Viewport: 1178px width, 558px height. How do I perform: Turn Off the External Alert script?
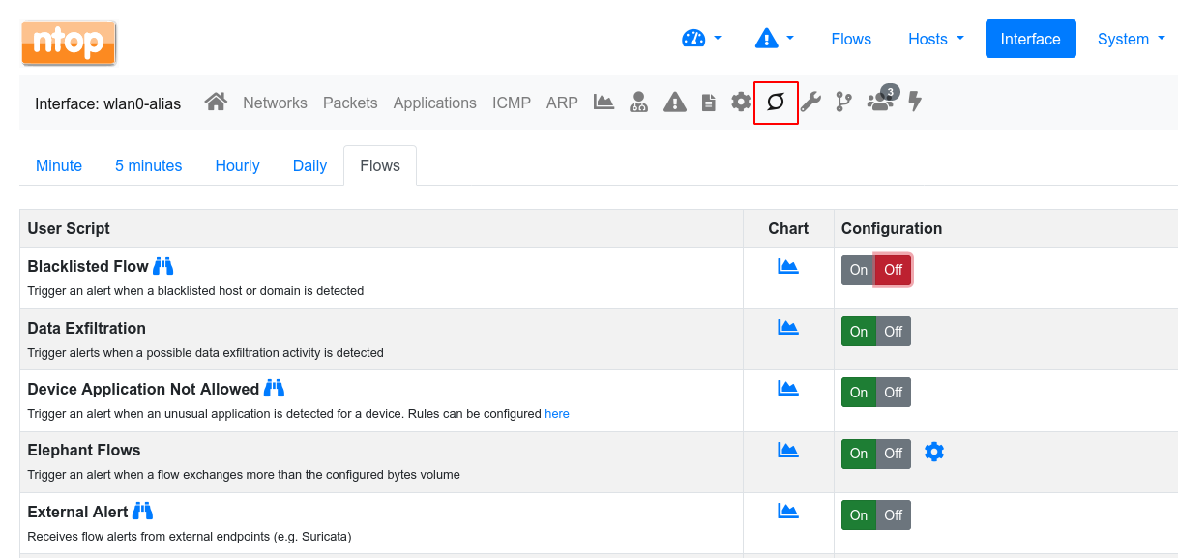point(894,515)
